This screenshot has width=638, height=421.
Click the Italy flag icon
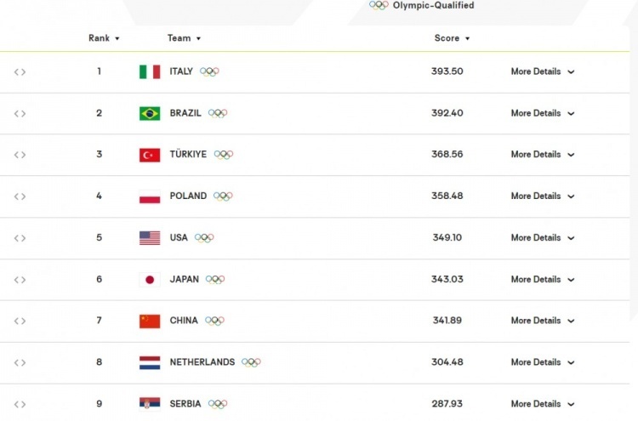click(x=150, y=71)
